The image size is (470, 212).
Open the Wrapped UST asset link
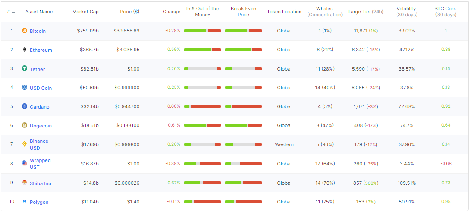pos(40,164)
